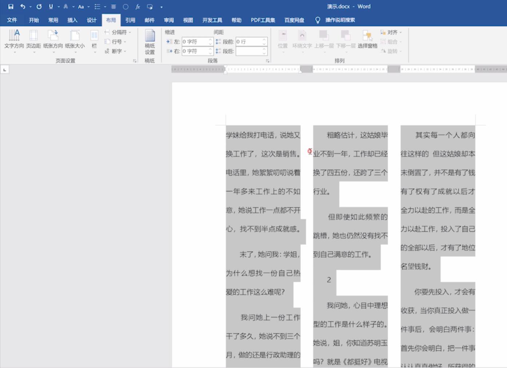Click the first-line indent marker on ruler
This screenshot has height=368, width=507.
pos(225,67)
